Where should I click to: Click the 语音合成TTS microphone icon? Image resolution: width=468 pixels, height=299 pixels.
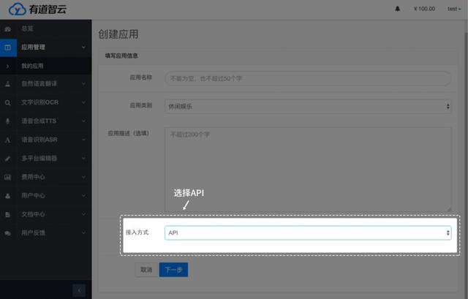tap(7, 121)
